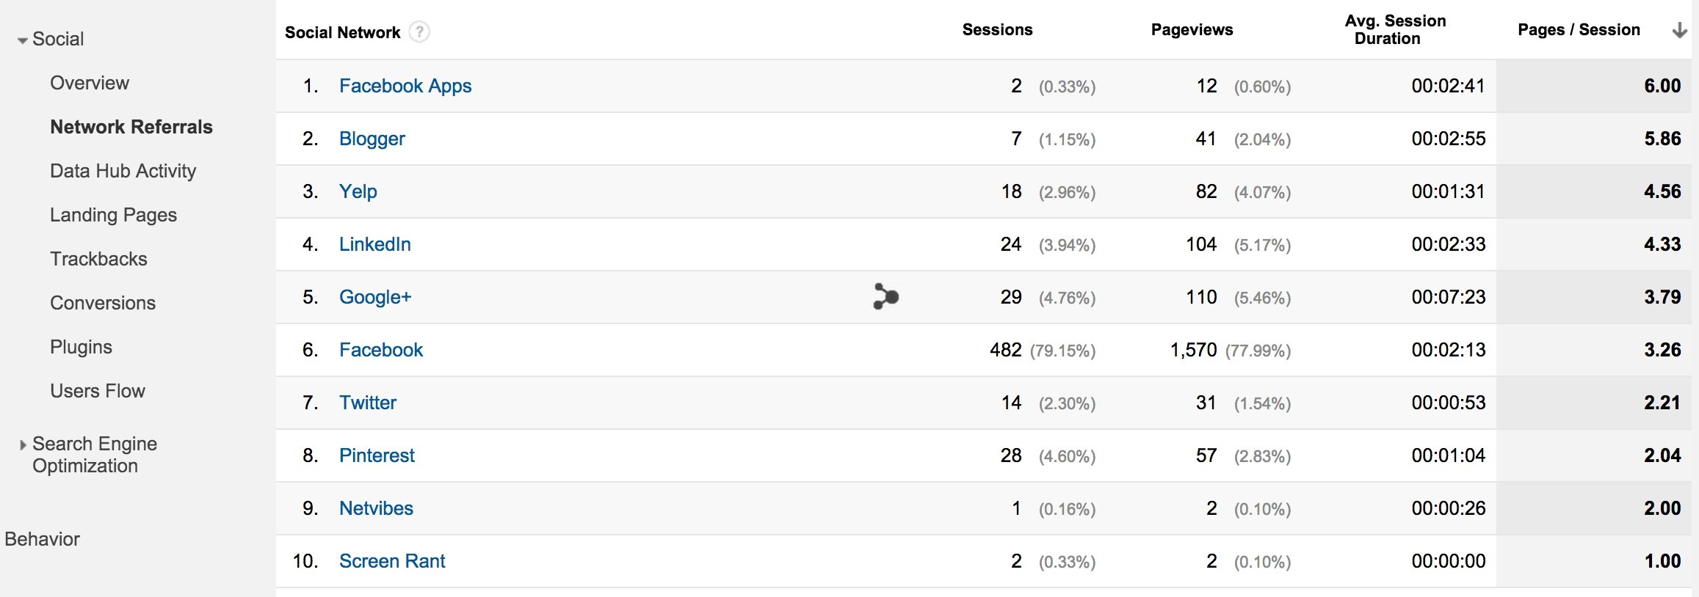The width and height of the screenshot is (1699, 597).
Task: Sort the table by Sessions column
Action: pos(996,29)
